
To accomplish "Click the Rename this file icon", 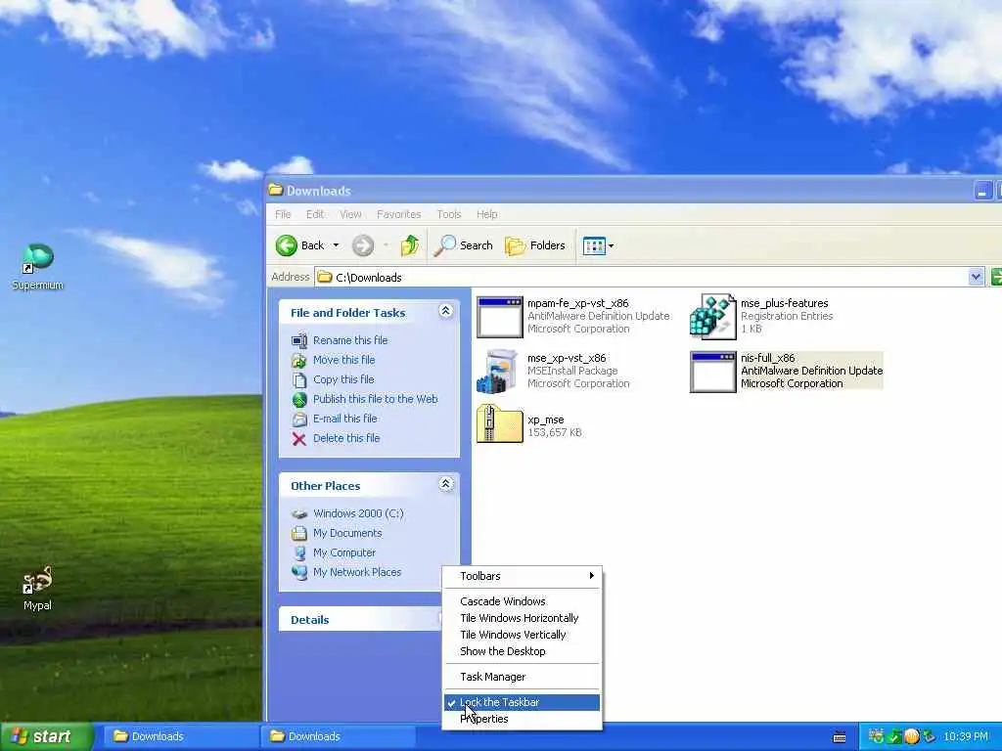I will (299, 340).
